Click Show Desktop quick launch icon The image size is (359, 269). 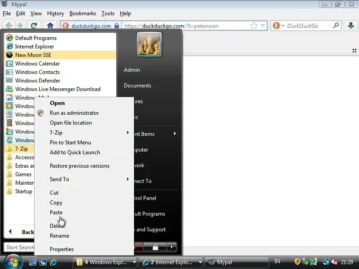tap(32, 262)
